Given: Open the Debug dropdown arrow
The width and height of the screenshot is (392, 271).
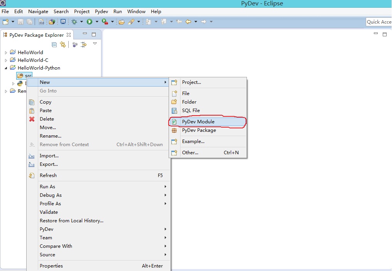Looking at the screenshot, I should [81, 22].
